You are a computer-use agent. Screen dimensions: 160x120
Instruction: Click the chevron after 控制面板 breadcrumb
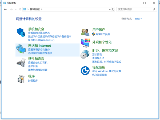(42, 9)
